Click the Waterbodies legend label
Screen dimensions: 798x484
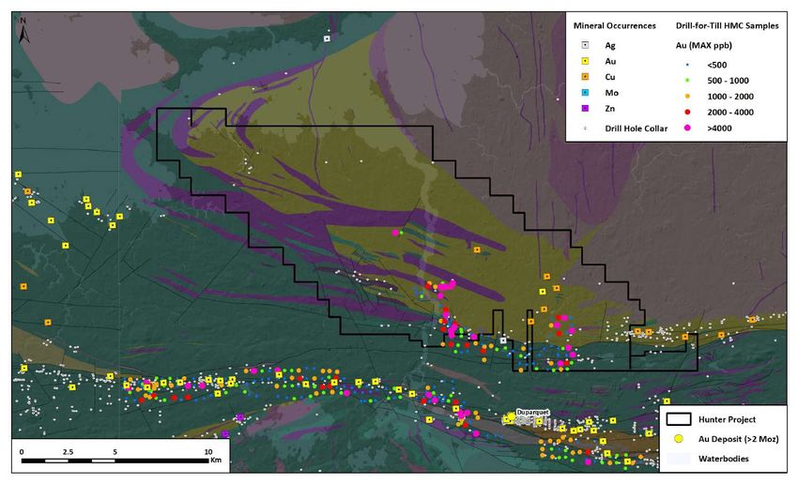pyautogui.click(x=723, y=459)
